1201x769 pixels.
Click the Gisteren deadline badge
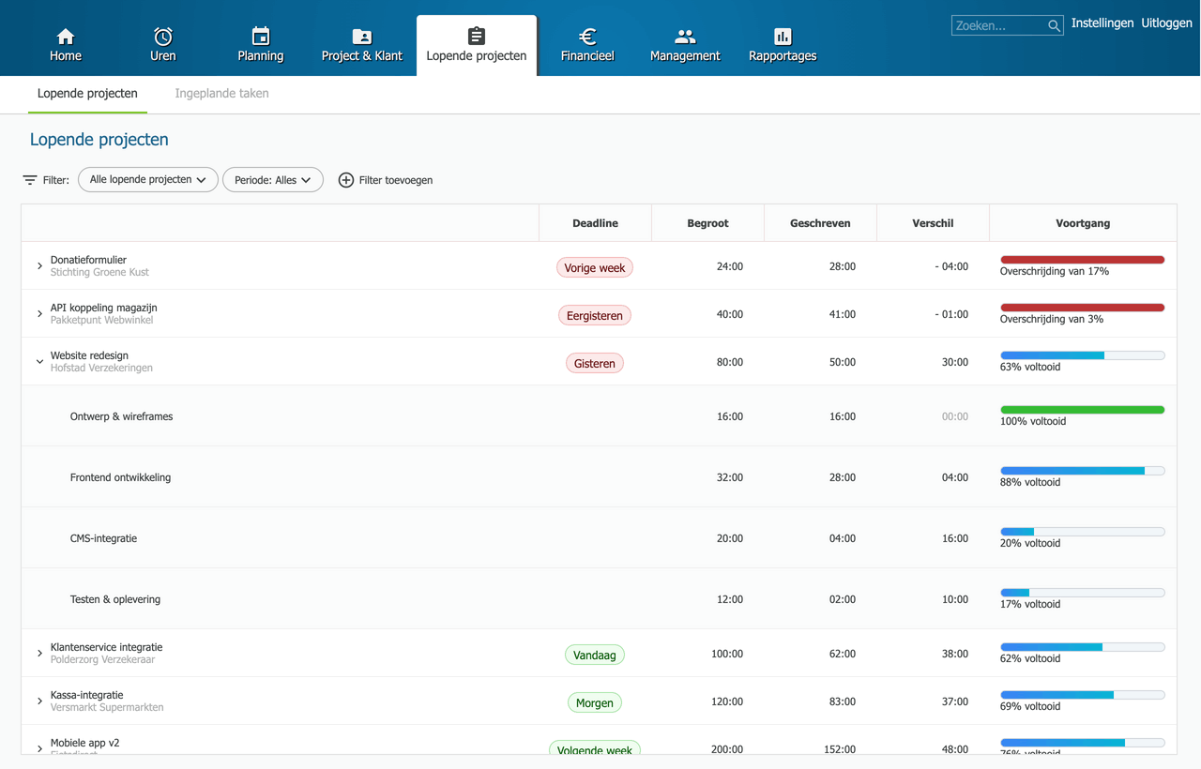(595, 364)
